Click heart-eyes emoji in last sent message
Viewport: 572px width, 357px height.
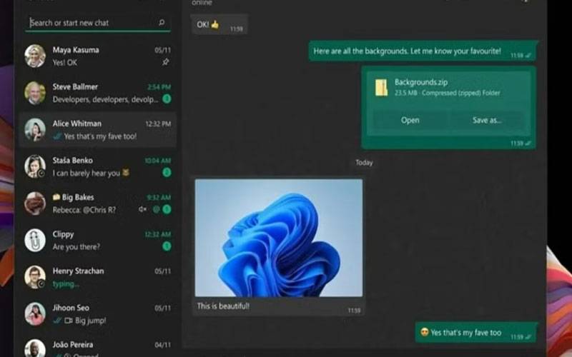pyautogui.click(x=424, y=332)
